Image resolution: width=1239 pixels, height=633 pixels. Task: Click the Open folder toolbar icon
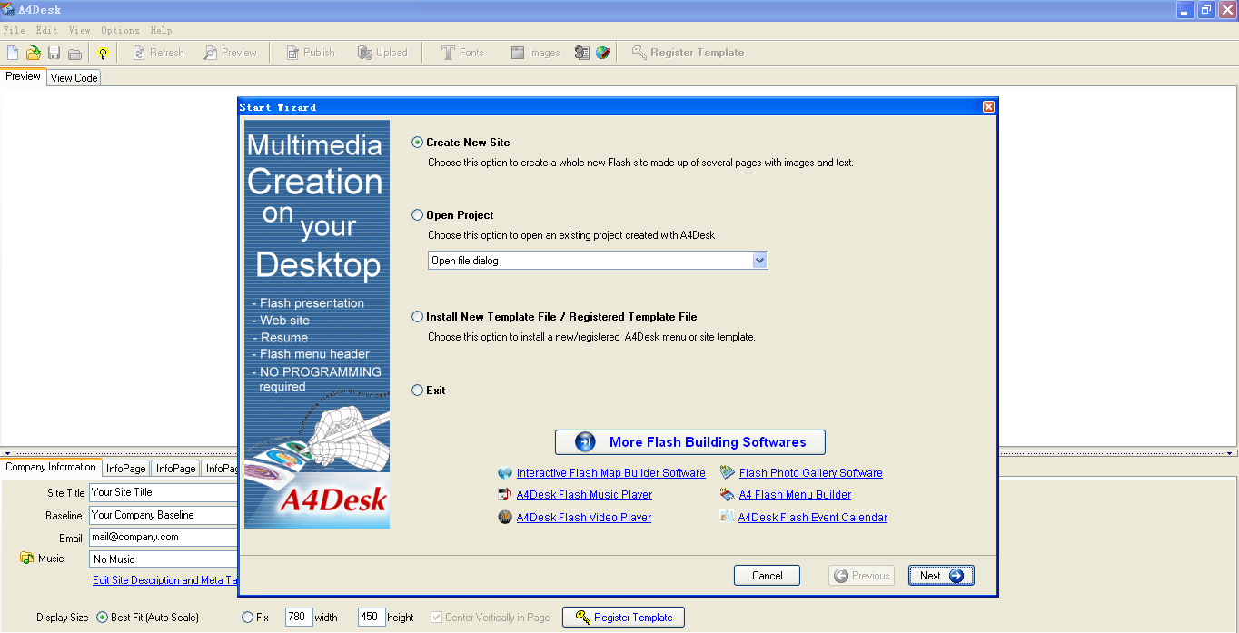[x=34, y=53]
